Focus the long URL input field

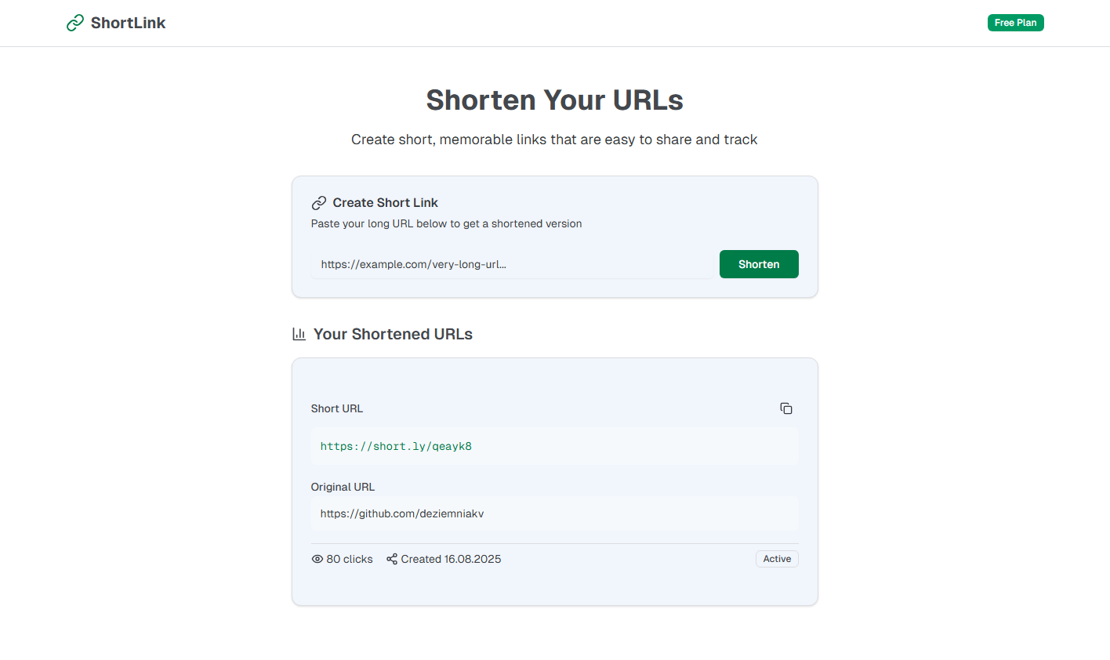(512, 264)
